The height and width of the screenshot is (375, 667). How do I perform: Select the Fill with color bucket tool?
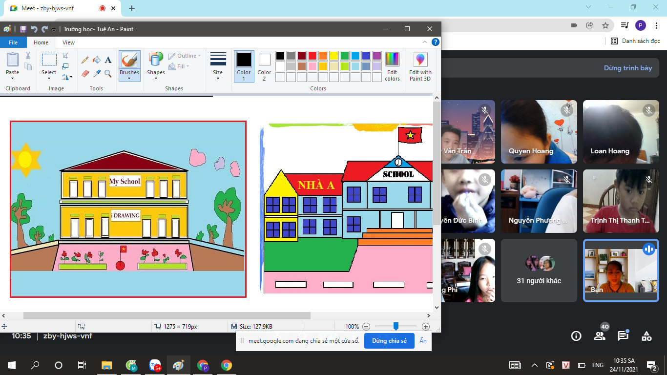click(x=97, y=60)
